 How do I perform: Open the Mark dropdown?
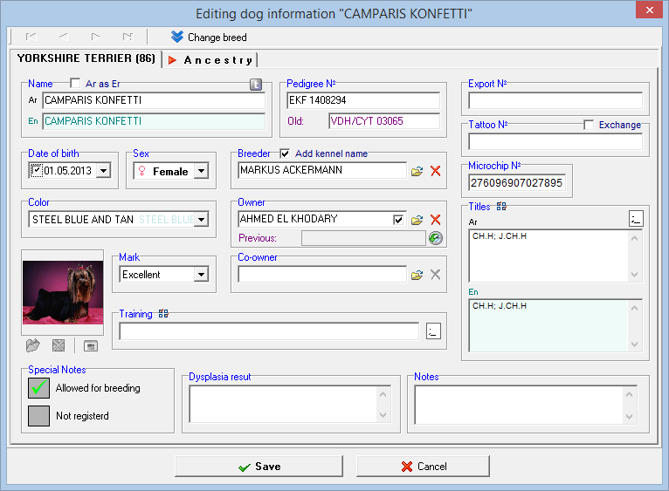(201, 275)
